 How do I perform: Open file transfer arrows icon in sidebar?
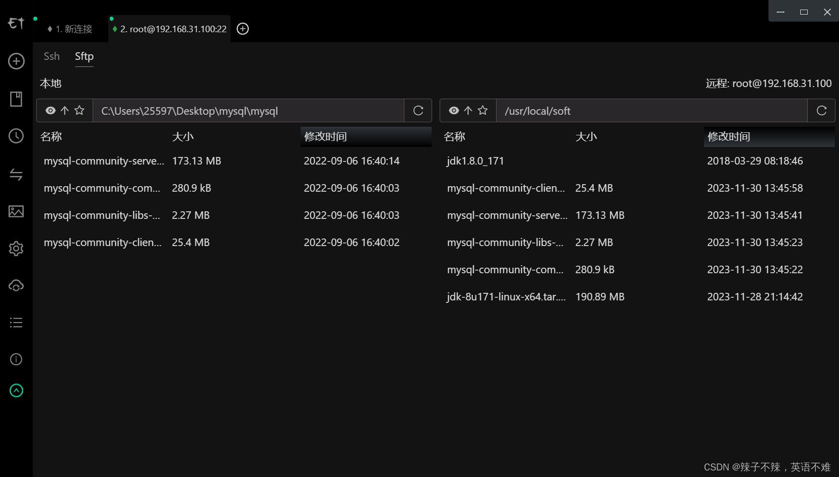pyautogui.click(x=16, y=174)
